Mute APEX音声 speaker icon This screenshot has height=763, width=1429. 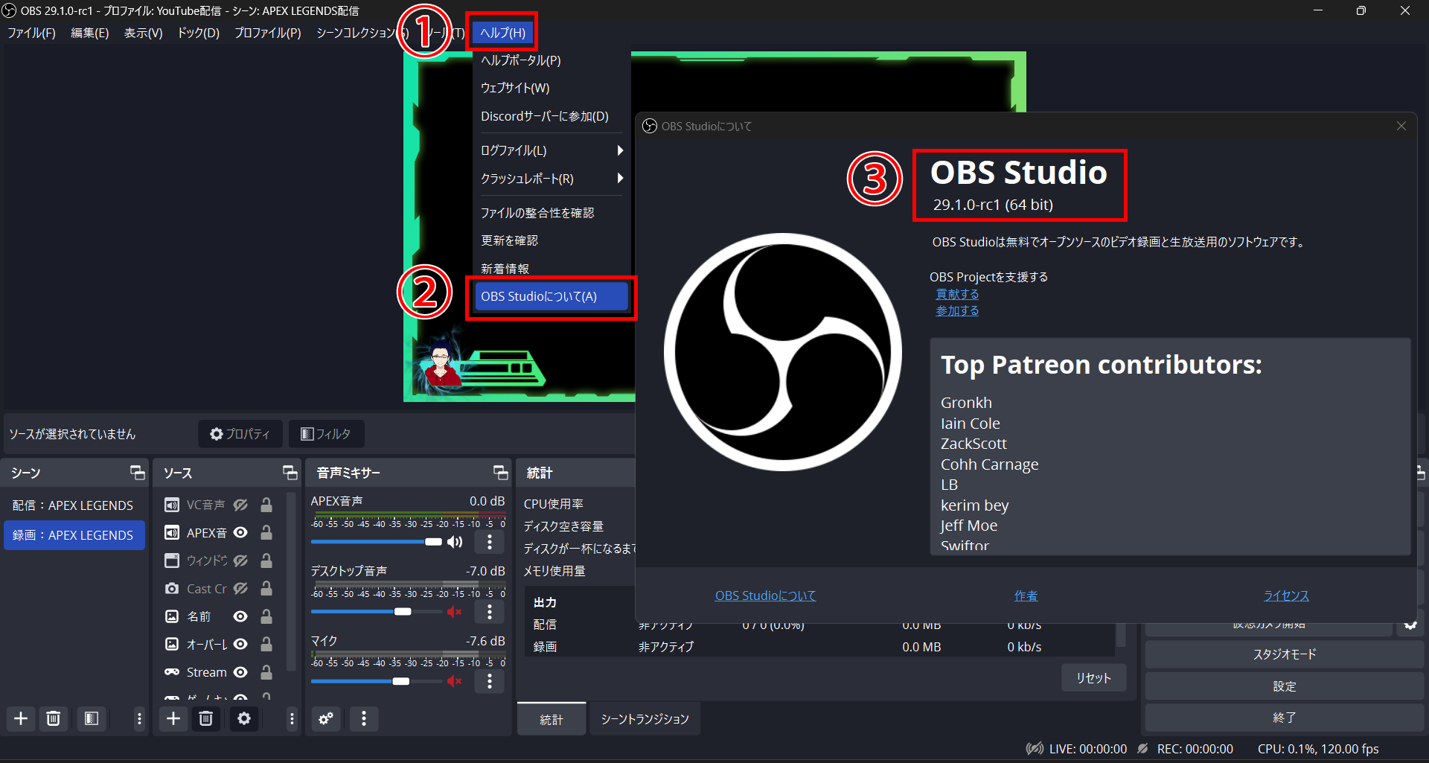pos(455,542)
